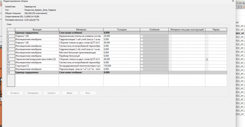Select the Материал column header
The height and width of the screenshot is (127, 245).
point(81,30)
